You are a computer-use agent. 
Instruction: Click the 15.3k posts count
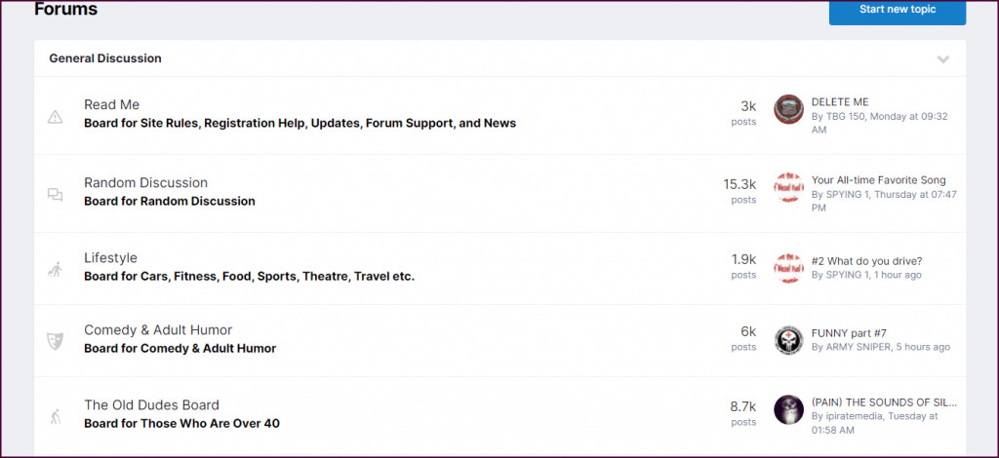[x=739, y=191]
